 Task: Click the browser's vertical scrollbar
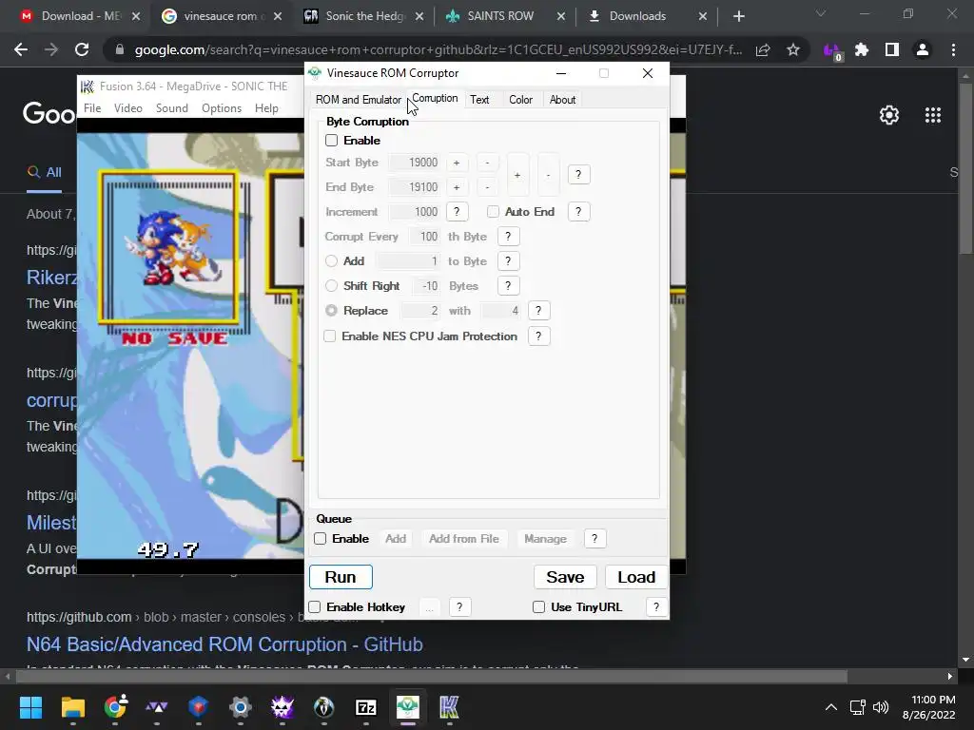pos(965,167)
